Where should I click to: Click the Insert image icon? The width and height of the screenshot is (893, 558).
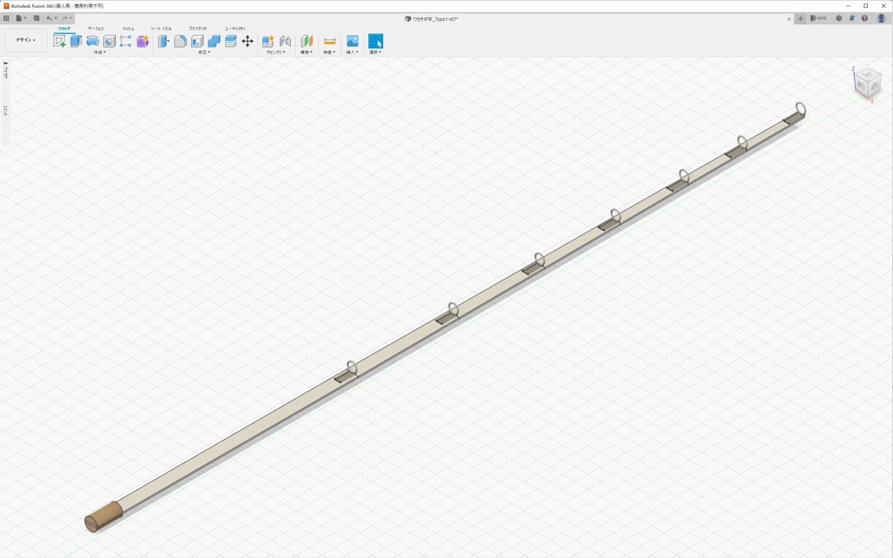point(352,41)
